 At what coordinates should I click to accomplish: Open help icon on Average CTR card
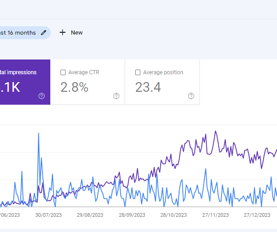[x=116, y=96]
